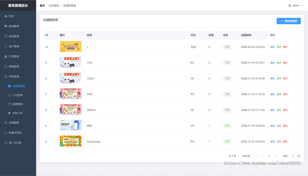Click the shopping bag icon for 商品管理
The width and height of the screenshot is (308, 176).
pos(6,36)
